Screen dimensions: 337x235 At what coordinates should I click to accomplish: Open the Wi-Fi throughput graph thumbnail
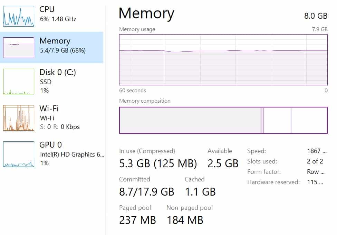[19, 118]
